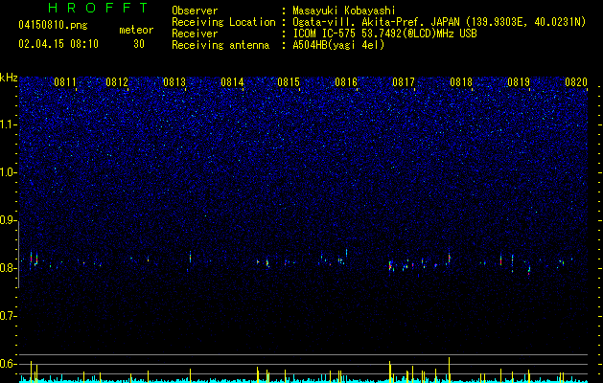603x383 pixels.
Task: Click the 1.0 kHz axis label
Action: [x=8, y=172]
